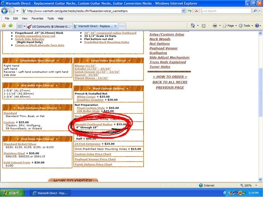Click the HOW TO ORDER sidebar link
274x198 pixels.
tap(170, 77)
